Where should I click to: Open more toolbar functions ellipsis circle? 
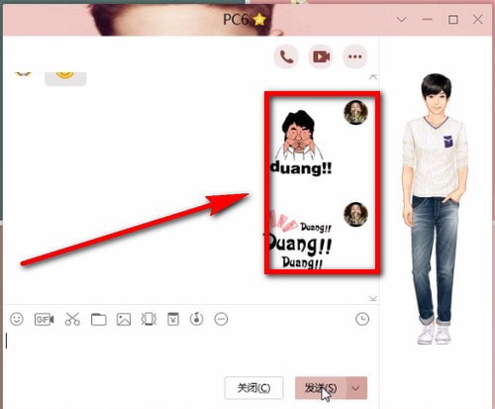(x=221, y=319)
